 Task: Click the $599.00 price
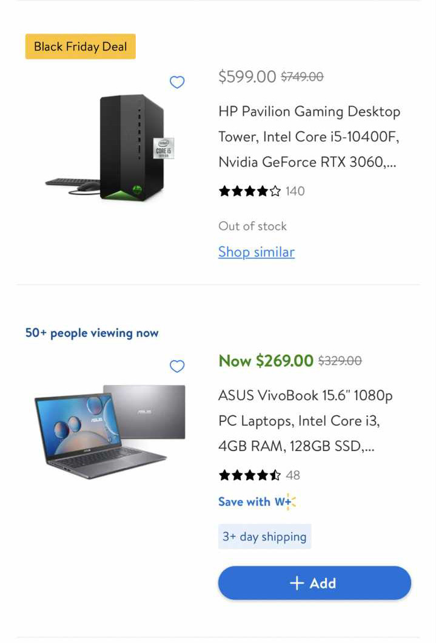[247, 77]
